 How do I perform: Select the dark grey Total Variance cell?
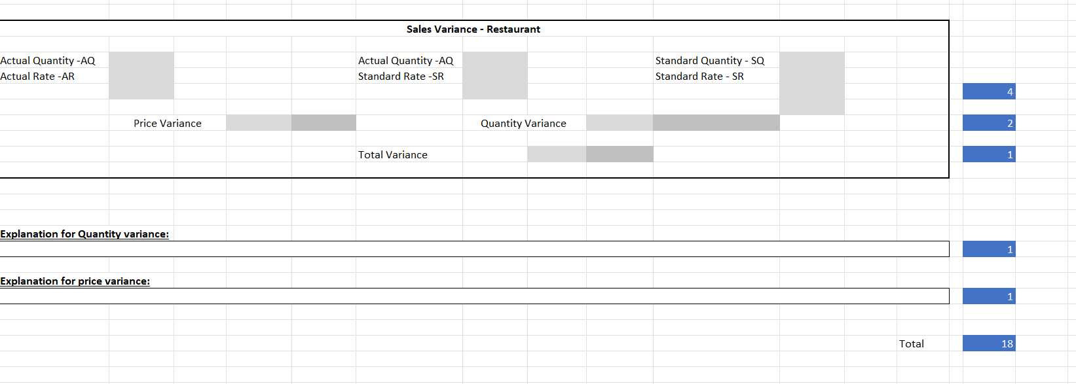pos(620,154)
